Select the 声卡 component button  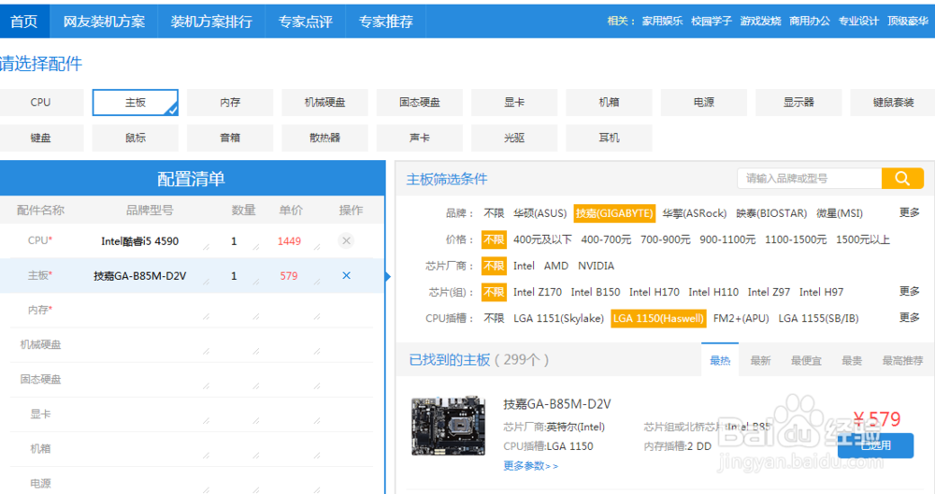420,138
